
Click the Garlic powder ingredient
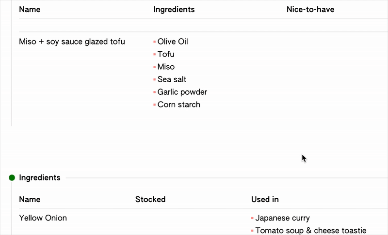point(182,92)
